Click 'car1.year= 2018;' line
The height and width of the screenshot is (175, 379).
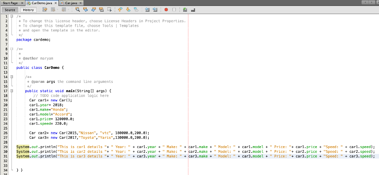46,105
